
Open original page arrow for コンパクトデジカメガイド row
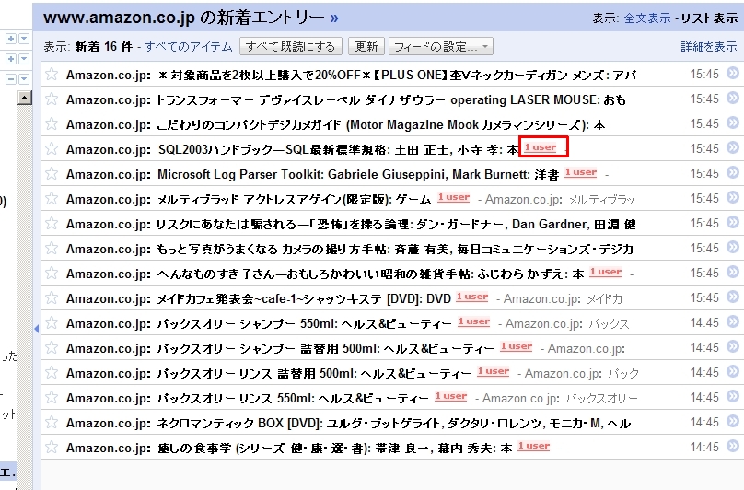(x=733, y=123)
